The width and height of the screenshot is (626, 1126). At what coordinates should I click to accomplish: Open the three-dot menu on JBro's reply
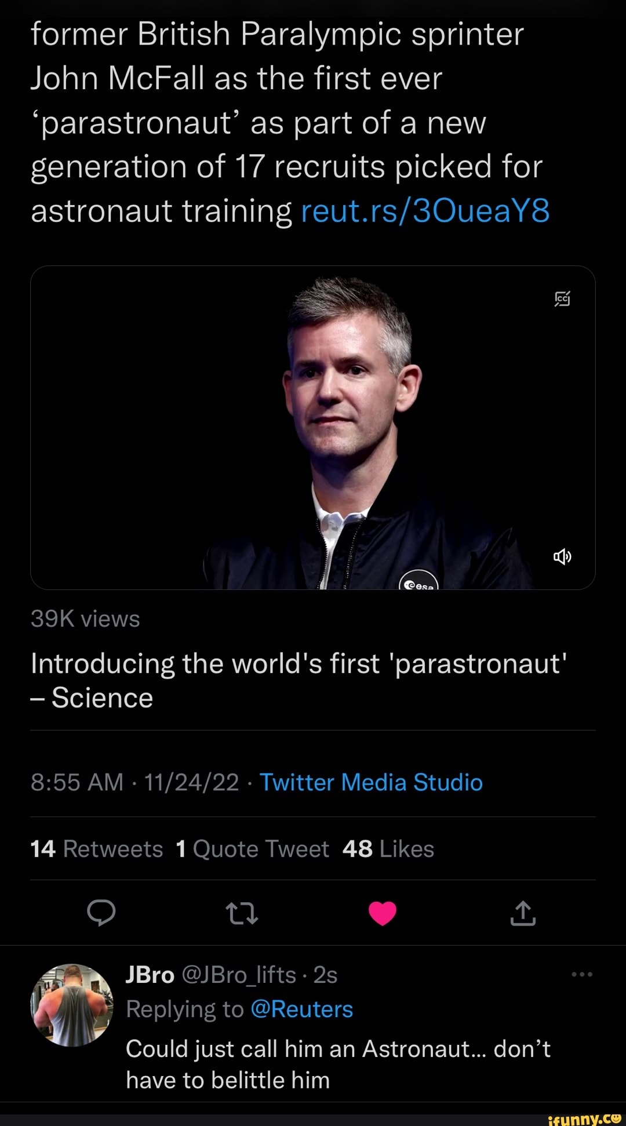(x=581, y=975)
